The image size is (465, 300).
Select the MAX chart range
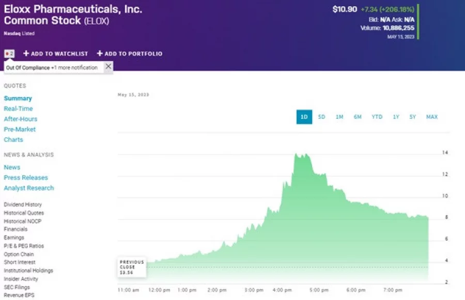click(431, 117)
